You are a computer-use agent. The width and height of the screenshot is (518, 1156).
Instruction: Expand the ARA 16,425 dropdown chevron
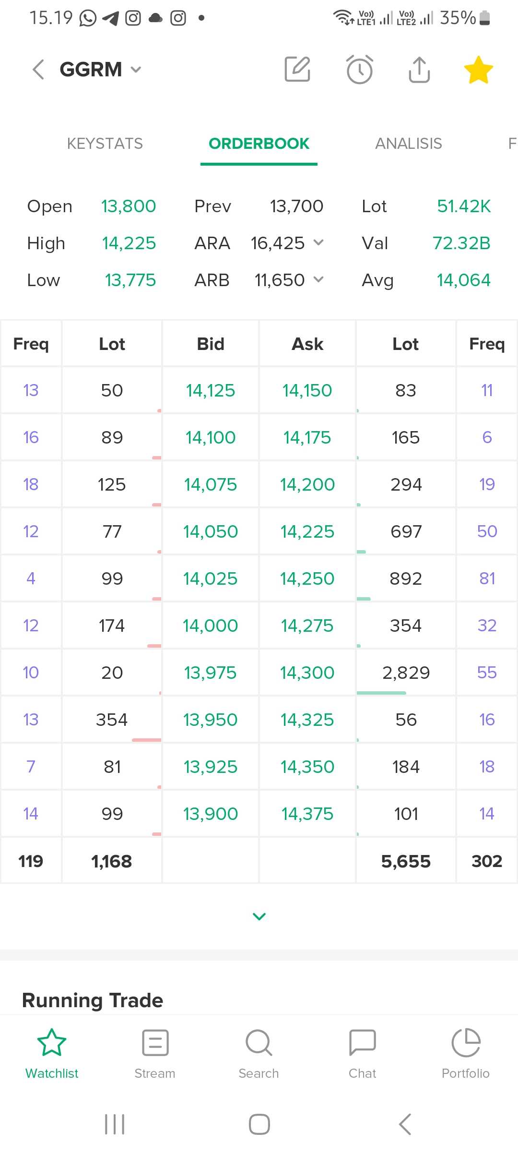[x=318, y=242]
